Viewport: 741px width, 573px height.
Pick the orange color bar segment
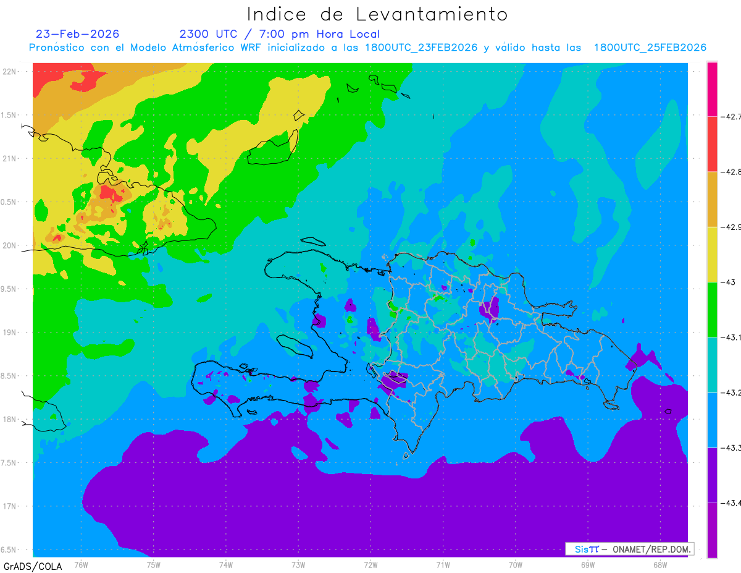click(712, 199)
